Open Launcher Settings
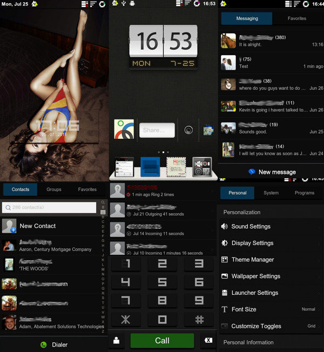This screenshot has width=324, height=352. [271, 293]
